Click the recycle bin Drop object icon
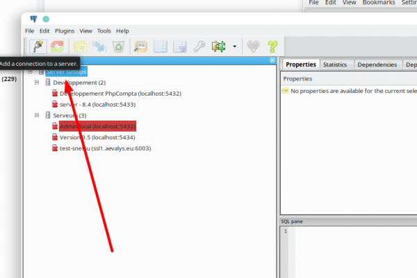This screenshot has height=278, width=417. coord(119,46)
